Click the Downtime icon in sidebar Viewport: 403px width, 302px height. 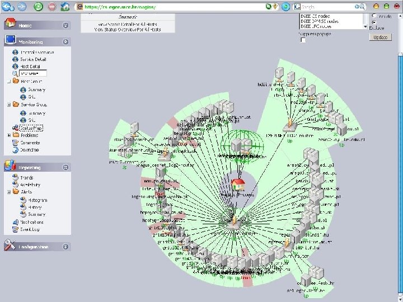[x=16, y=150]
